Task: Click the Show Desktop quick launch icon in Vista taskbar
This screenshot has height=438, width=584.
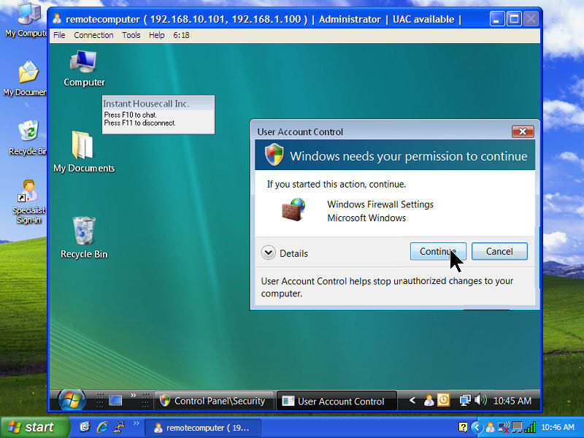Action: pos(115,400)
